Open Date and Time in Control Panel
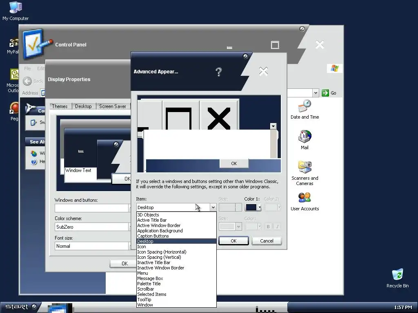This screenshot has width=418, height=313. tap(305, 109)
